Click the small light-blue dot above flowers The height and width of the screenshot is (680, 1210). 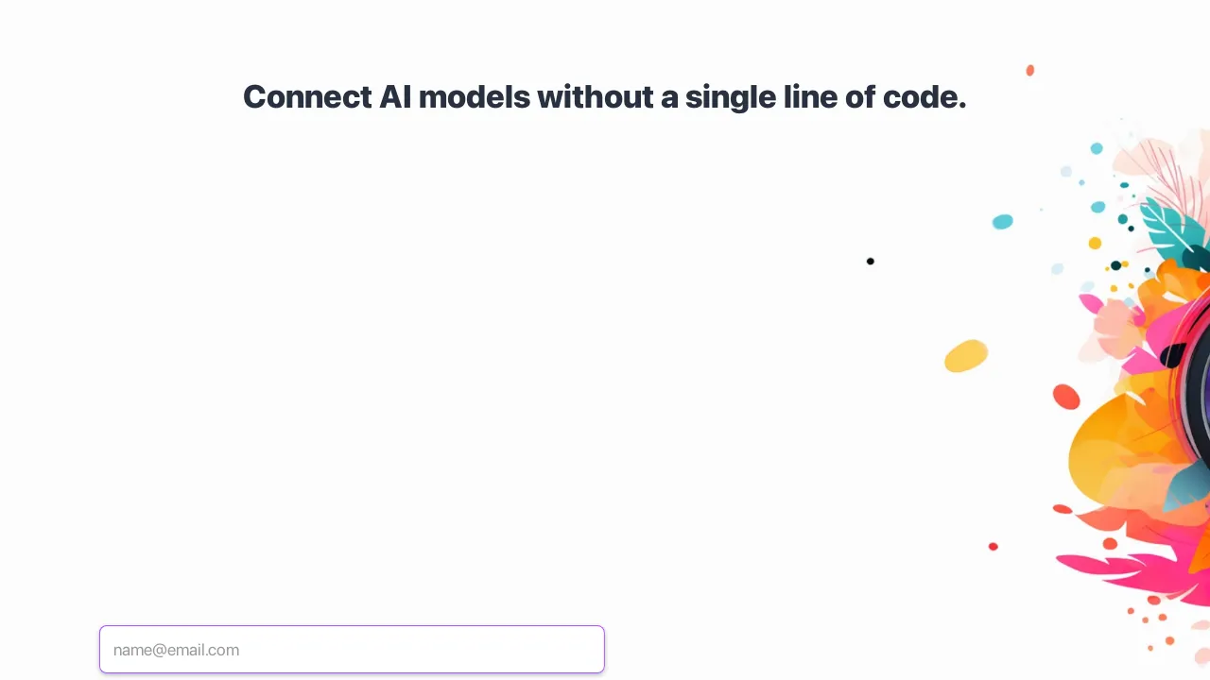pyautogui.click(x=1097, y=148)
